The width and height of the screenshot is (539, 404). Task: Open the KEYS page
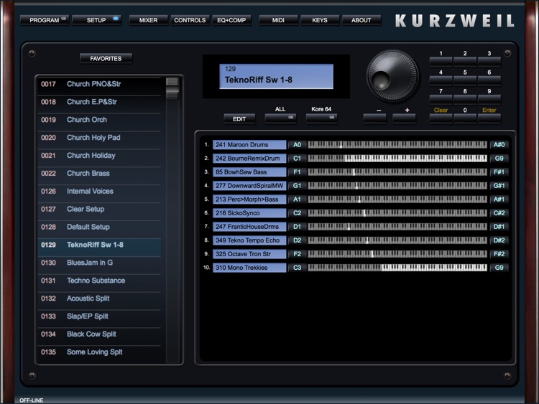coord(320,20)
